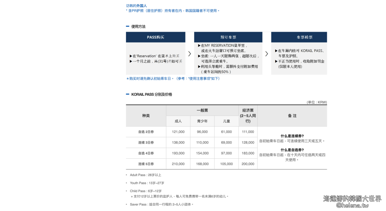Click the 经济票 (2~5人同行) column header

[248, 116]
